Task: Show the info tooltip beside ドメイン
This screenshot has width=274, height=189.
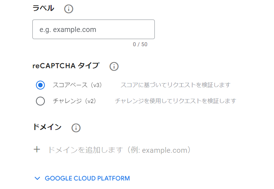Action: (76, 128)
